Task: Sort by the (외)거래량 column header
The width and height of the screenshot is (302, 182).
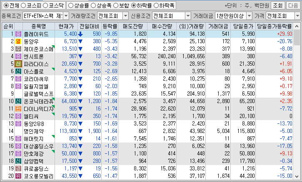Action: click(191, 26)
